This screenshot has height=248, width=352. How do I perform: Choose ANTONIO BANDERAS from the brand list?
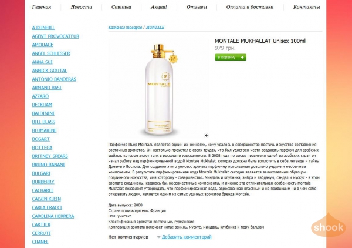coord(54,79)
